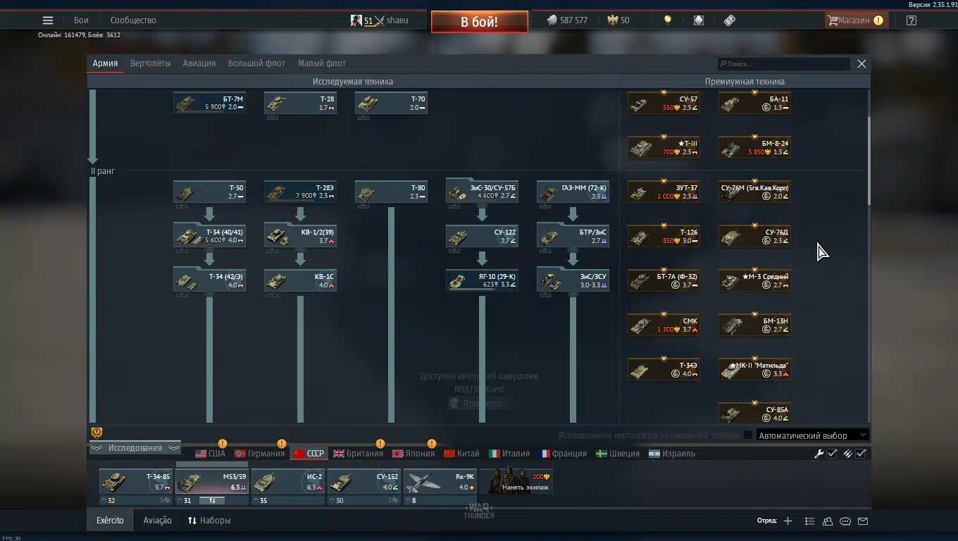Select premium БМ-8-24 vehicle
The width and height of the screenshot is (958, 541).
coord(754,147)
